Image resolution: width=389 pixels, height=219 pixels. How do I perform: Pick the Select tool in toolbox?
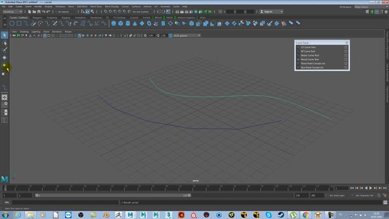[4, 35]
